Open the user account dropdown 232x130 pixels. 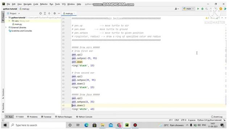177,9
